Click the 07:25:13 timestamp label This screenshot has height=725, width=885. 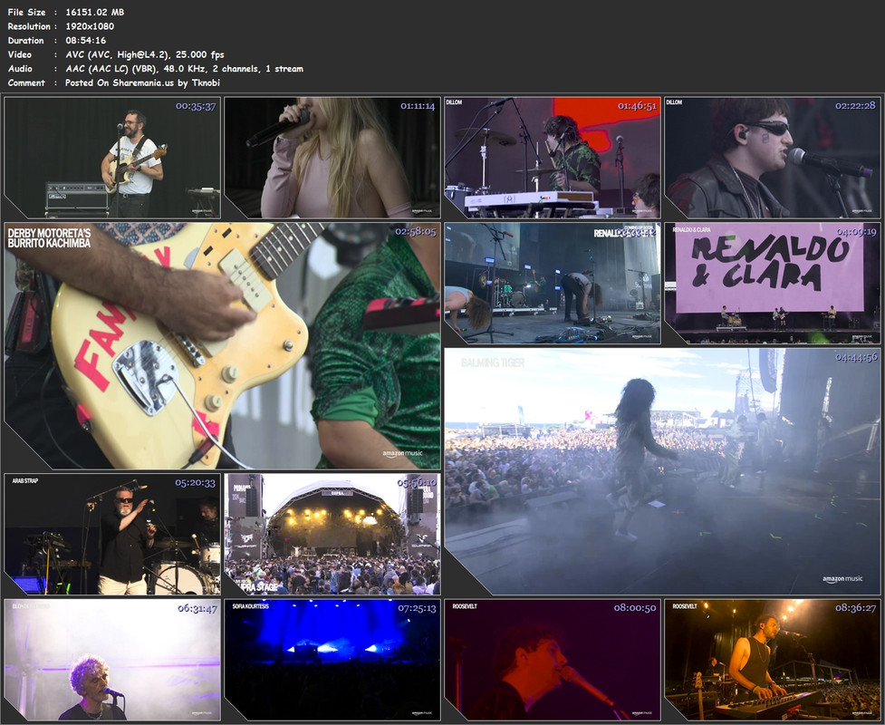pos(417,608)
